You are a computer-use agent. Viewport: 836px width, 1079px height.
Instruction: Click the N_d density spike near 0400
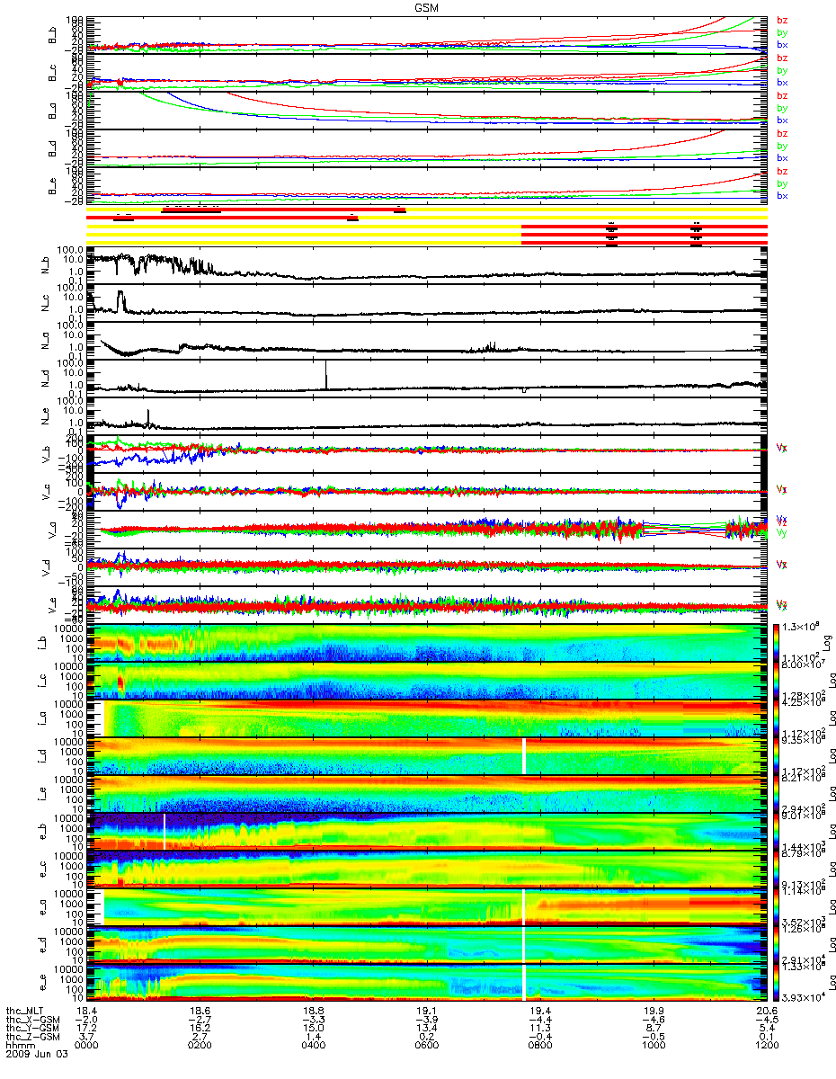tap(325, 375)
